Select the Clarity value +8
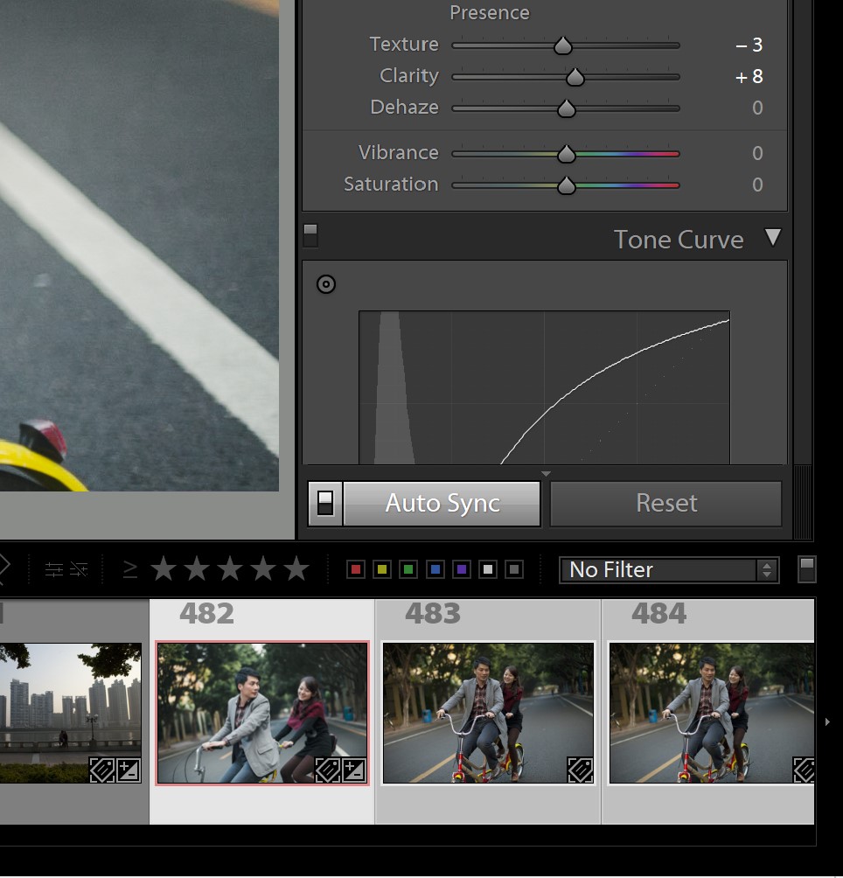 tap(749, 76)
